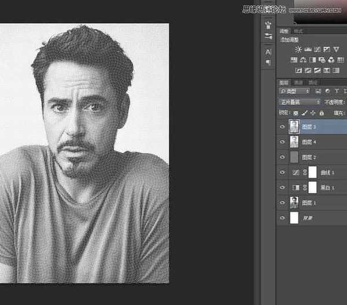Select the 图层 4 layer
347x305 pixels.
click(x=312, y=142)
